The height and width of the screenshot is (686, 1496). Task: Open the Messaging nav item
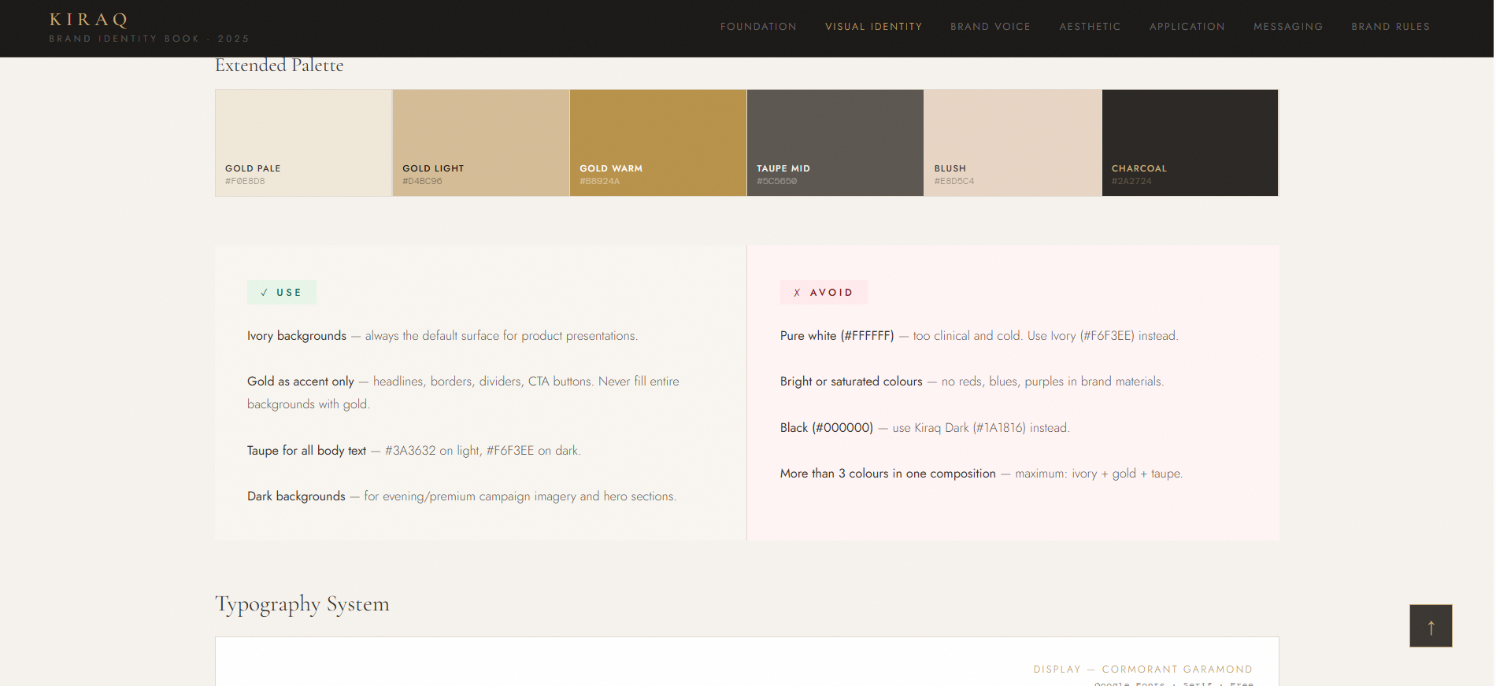(1288, 27)
